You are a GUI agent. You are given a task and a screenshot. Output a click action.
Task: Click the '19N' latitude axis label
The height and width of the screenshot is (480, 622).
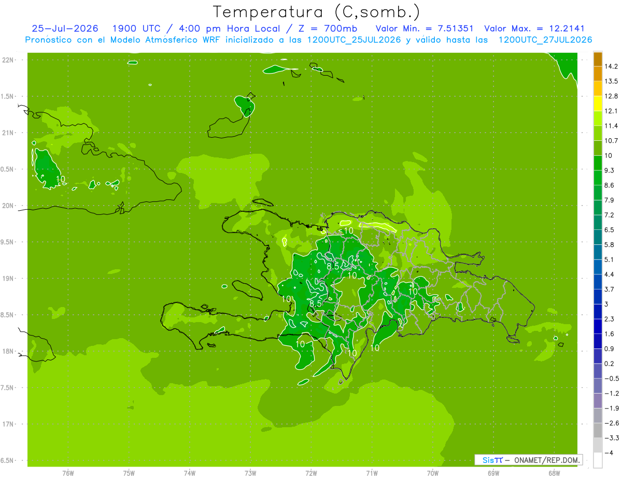8,279
